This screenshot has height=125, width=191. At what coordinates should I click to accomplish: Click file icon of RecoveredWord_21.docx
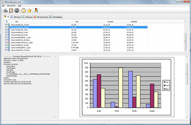[x=9, y=50]
